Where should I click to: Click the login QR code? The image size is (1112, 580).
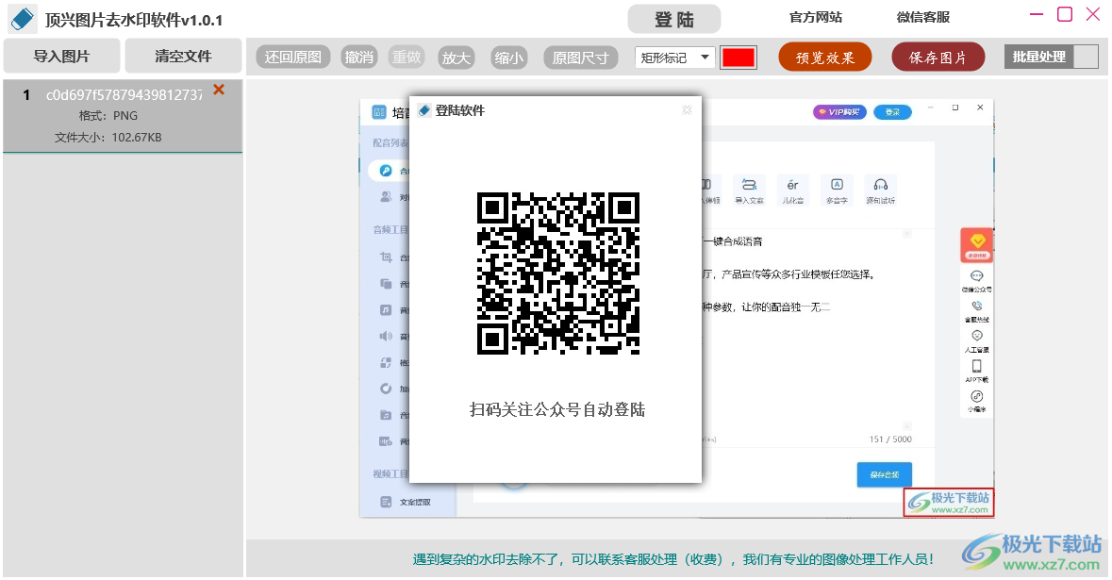[x=558, y=273]
